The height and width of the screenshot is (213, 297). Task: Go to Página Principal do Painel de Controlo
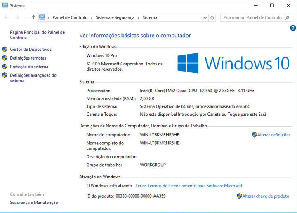pyautogui.click(x=37, y=35)
